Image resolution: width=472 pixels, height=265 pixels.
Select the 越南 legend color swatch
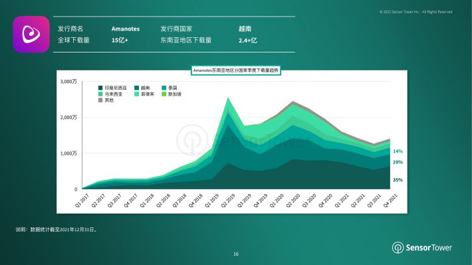137,88
